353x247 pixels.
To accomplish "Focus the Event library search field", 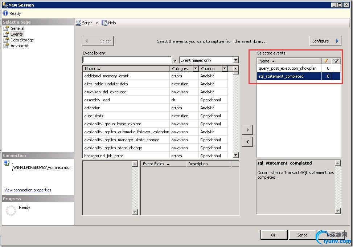I will 127,60.
